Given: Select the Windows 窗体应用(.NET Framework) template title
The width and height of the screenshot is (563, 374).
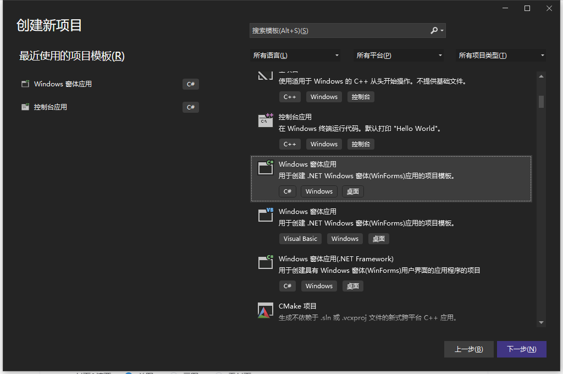Looking at the screenshot, I should tap(336, 258).
